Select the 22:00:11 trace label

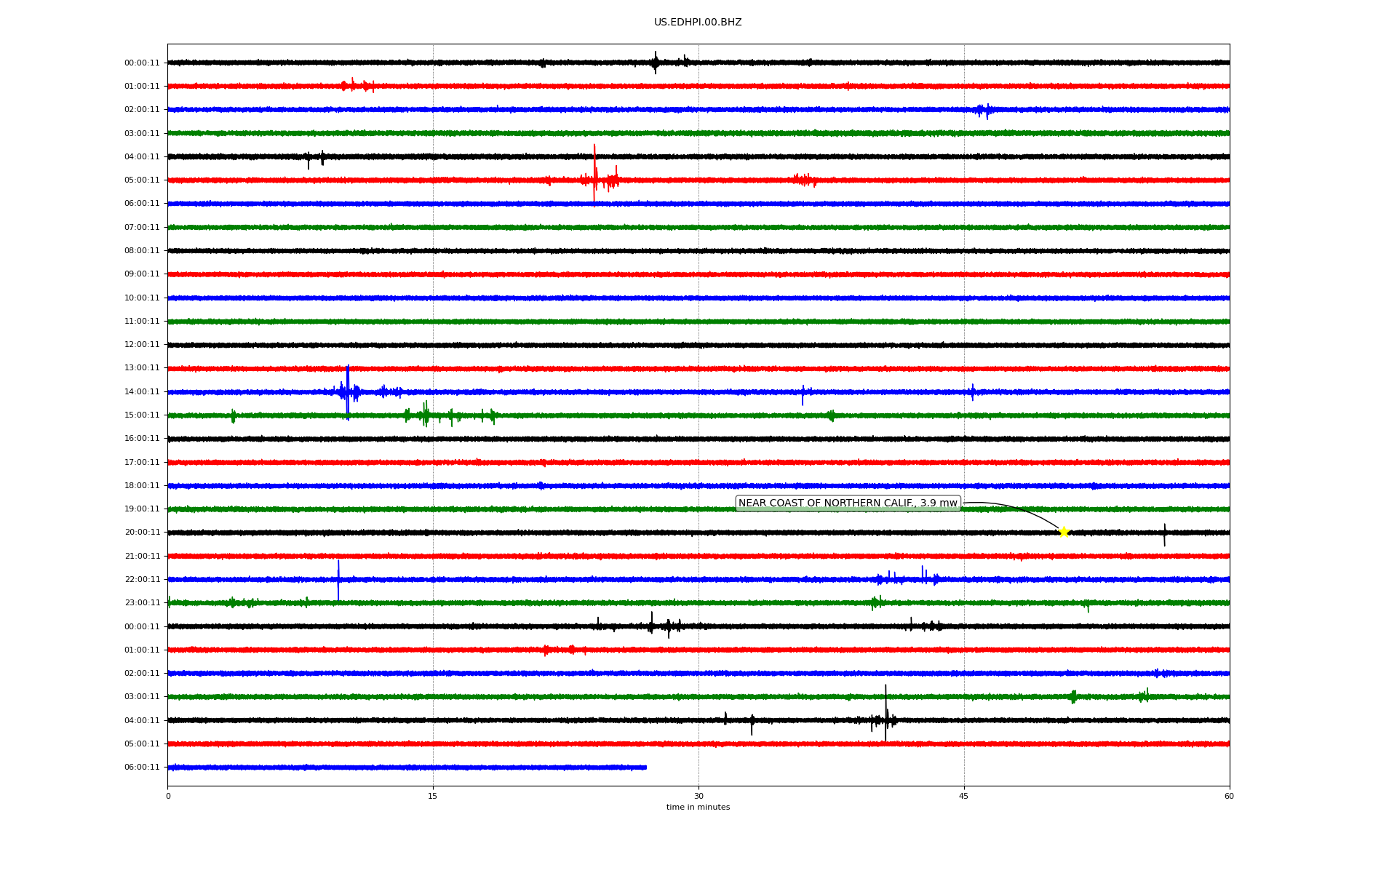(x=142, y=580)
